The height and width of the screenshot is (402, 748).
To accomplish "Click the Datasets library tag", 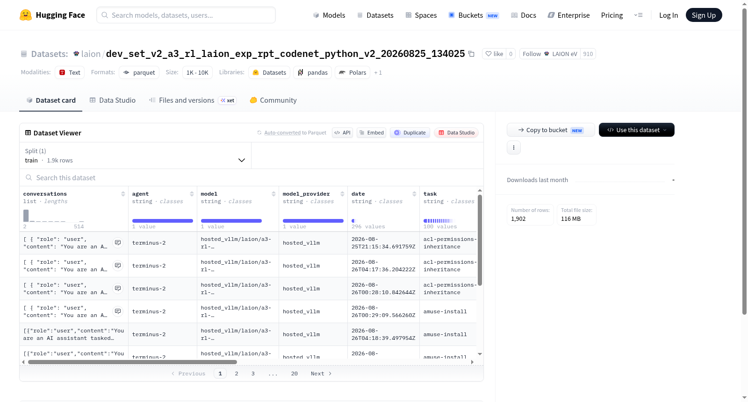I will [269, 72].
